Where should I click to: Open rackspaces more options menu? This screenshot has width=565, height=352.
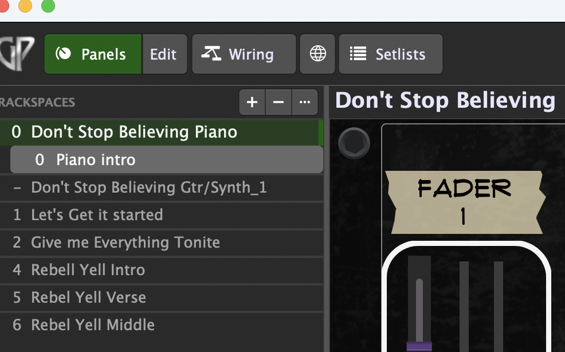(x=305, y=103)
